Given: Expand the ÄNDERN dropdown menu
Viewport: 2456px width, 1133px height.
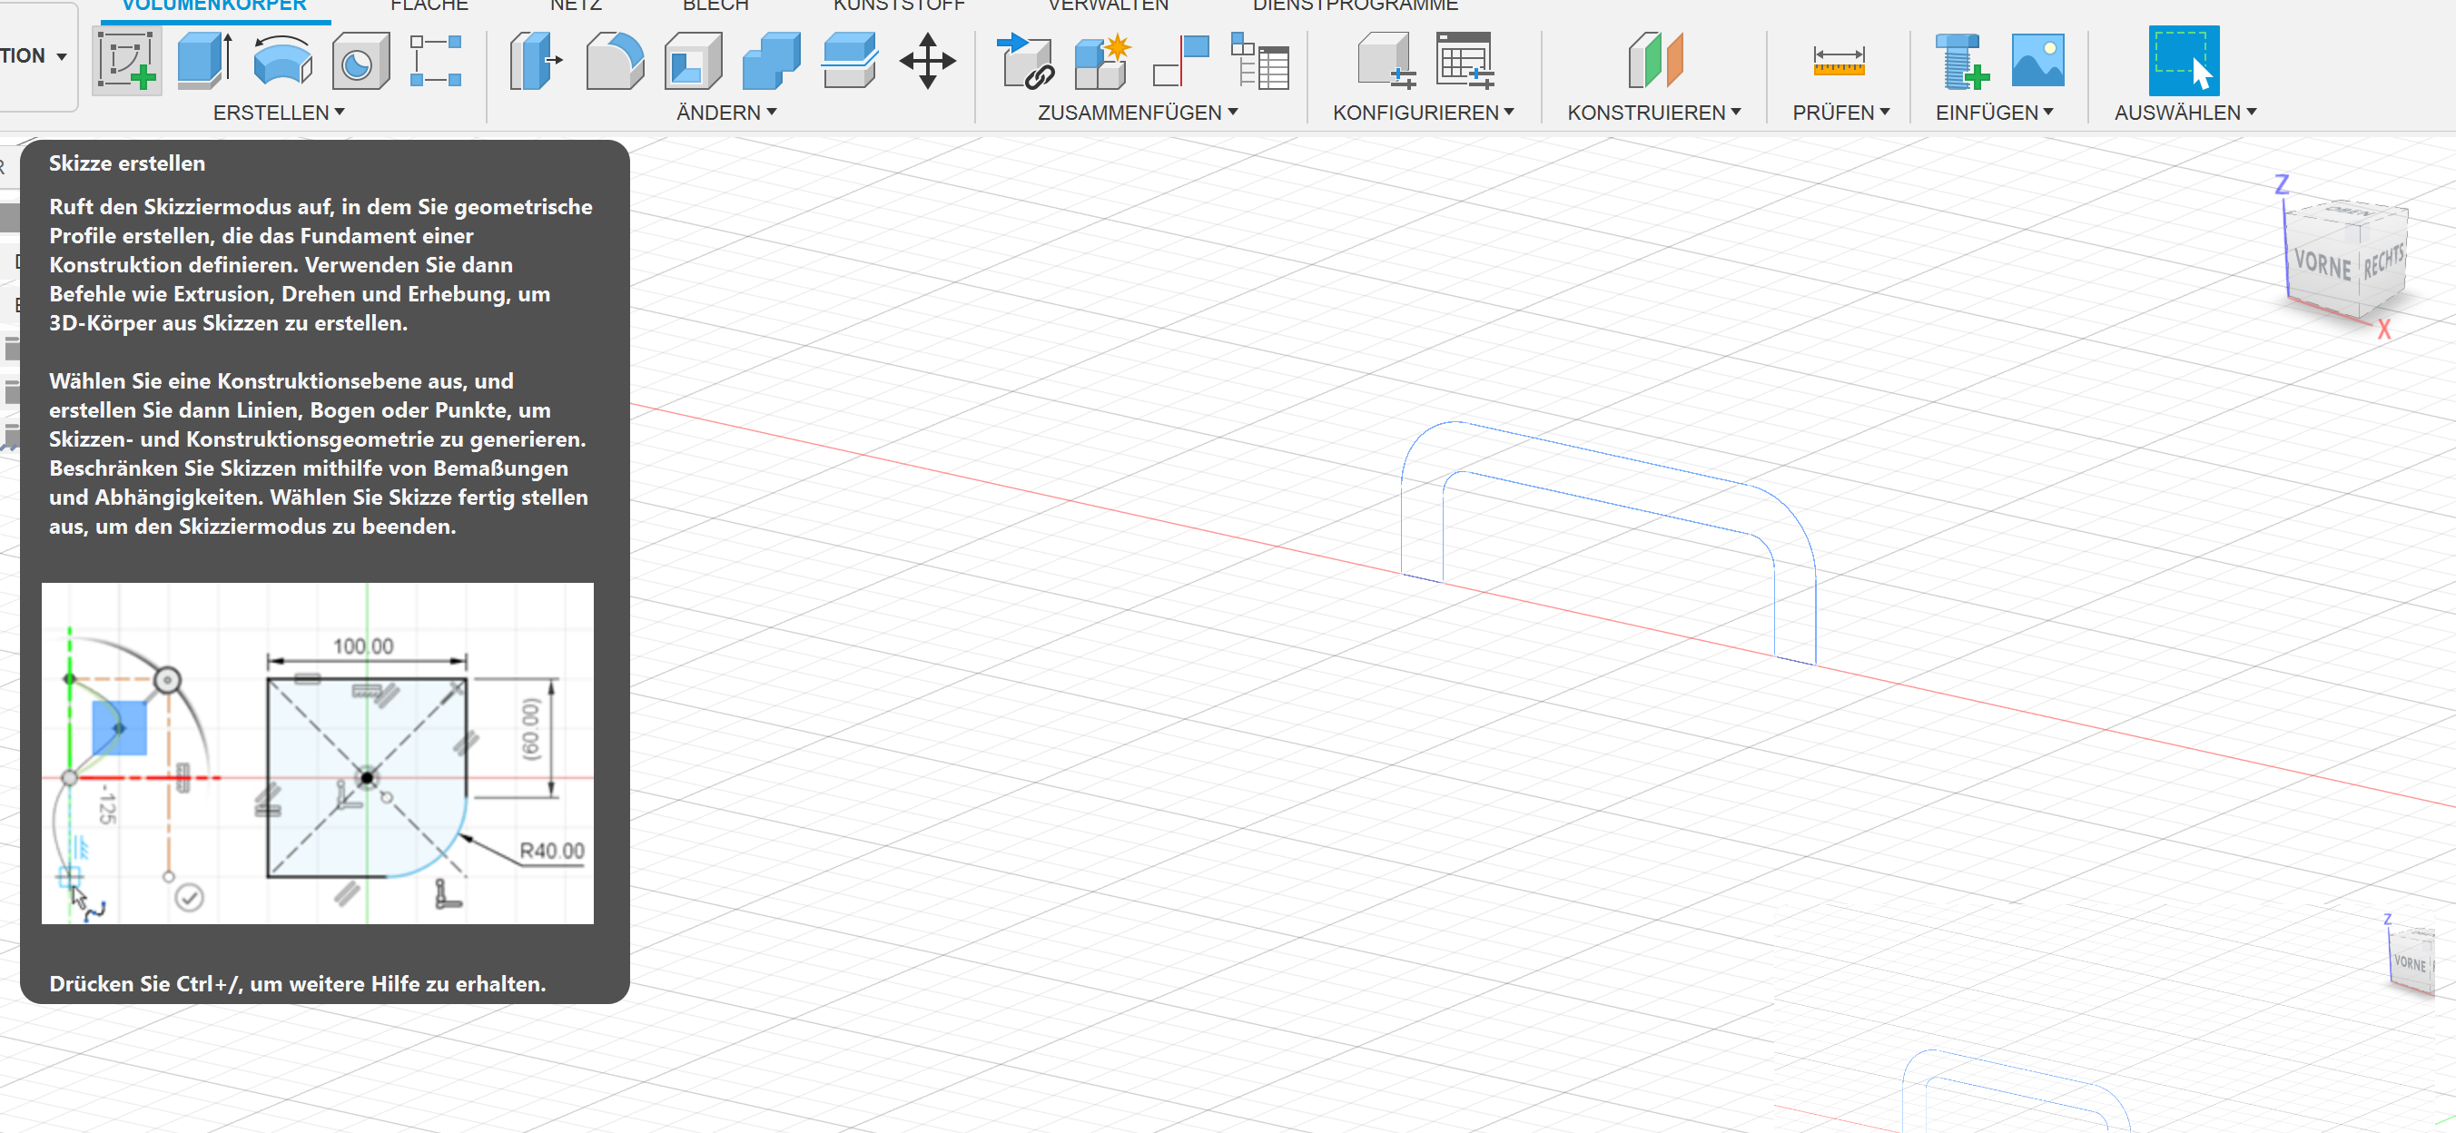Looking at the screenshot, I should pos(726,113).
